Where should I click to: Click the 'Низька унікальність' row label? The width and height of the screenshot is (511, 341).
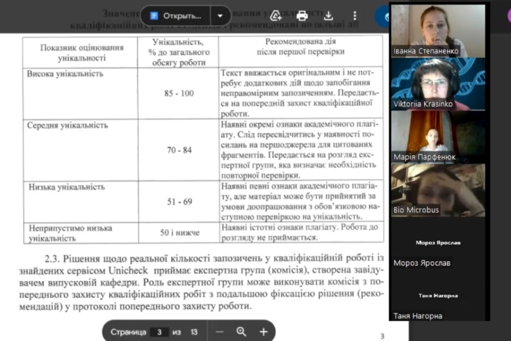[x=67, y=187]
